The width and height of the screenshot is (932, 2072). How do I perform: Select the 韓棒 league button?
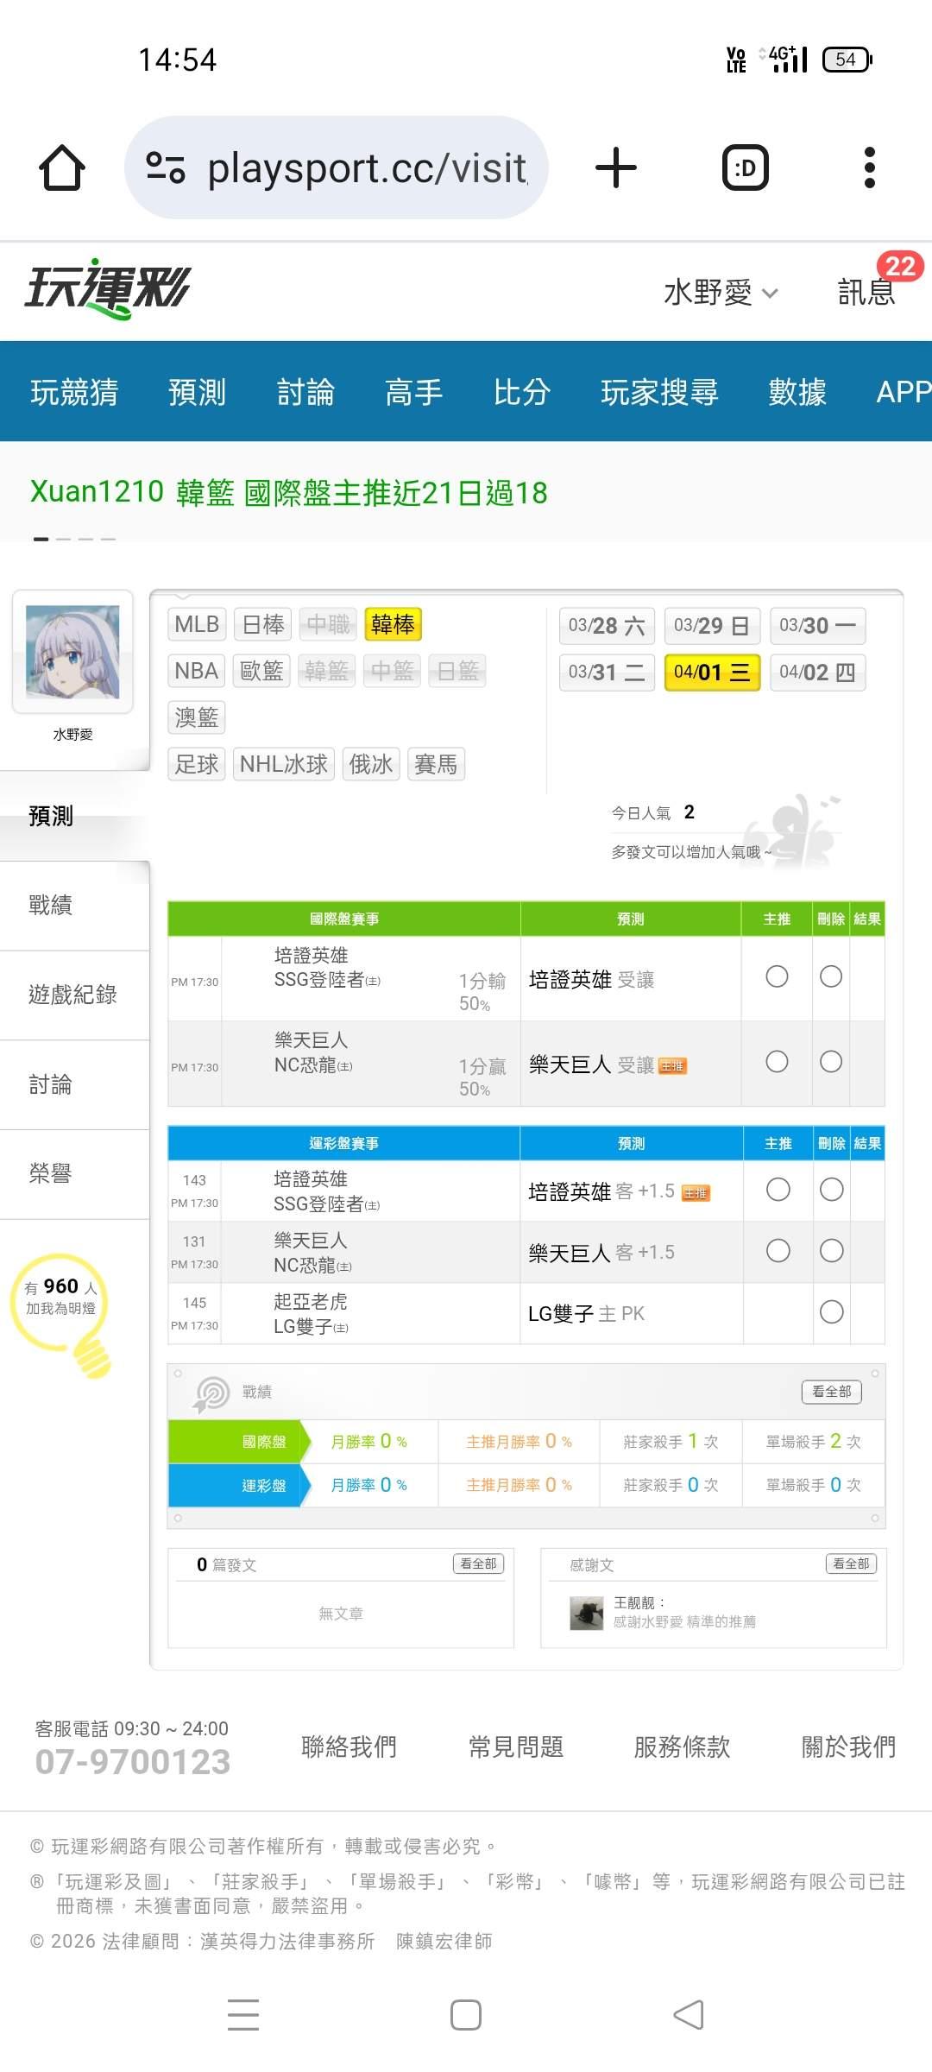pos(393,624)
